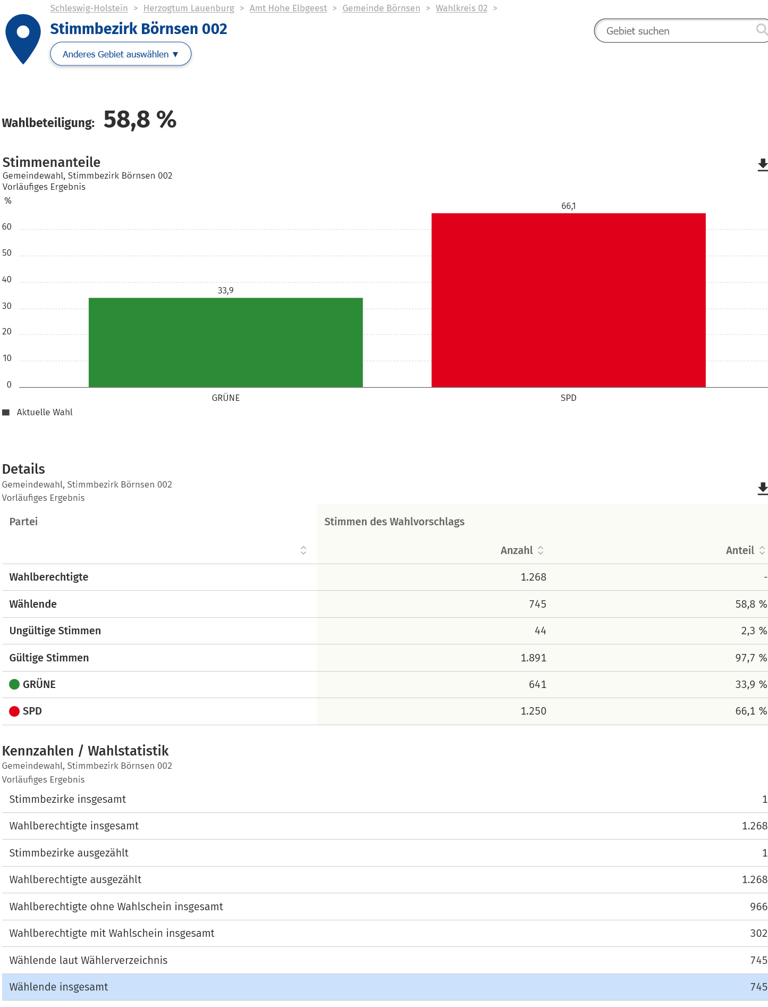Click the green GRÜNE party dot

click(14, 684)
